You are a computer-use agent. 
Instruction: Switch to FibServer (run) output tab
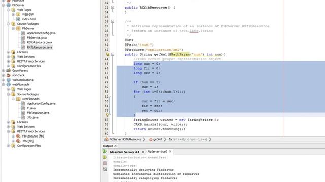[x=157, y=152]
